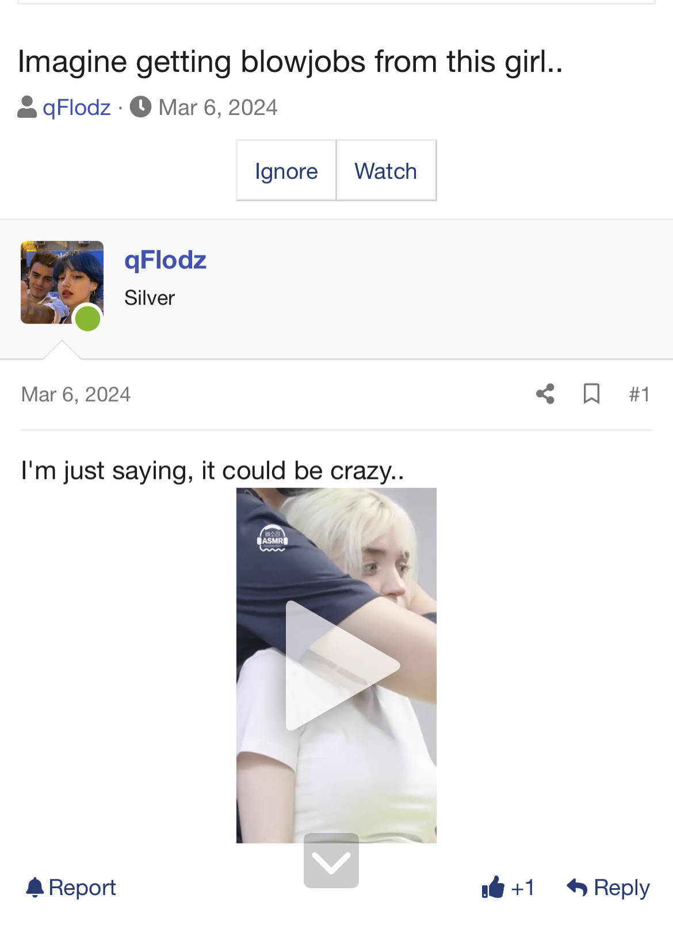
Task: Open post permalink #1
Action: pos(639,394)
